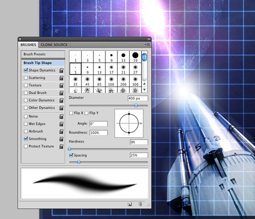Click the lock icon beside Scattering
Screen dimensions: 255x219
[x=61, y=78]
